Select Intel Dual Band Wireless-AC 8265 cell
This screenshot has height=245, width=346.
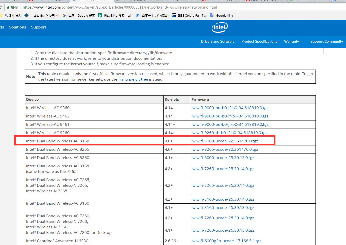tap(94, 149)
